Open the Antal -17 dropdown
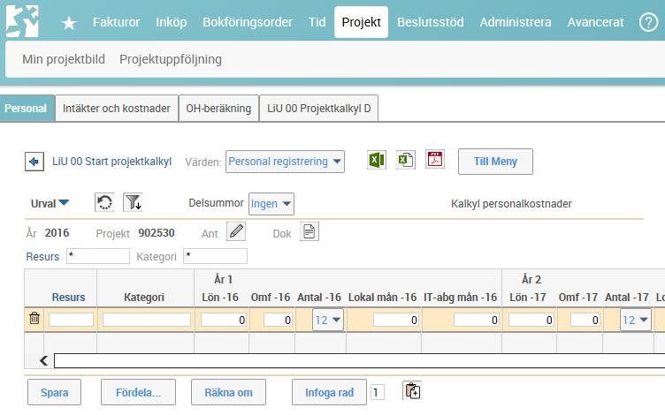The image size is (665, 415). coord(635,320)
